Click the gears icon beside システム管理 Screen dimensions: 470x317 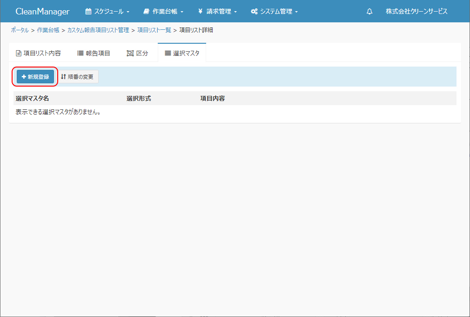pyautogui.click(x=254, y=12)
